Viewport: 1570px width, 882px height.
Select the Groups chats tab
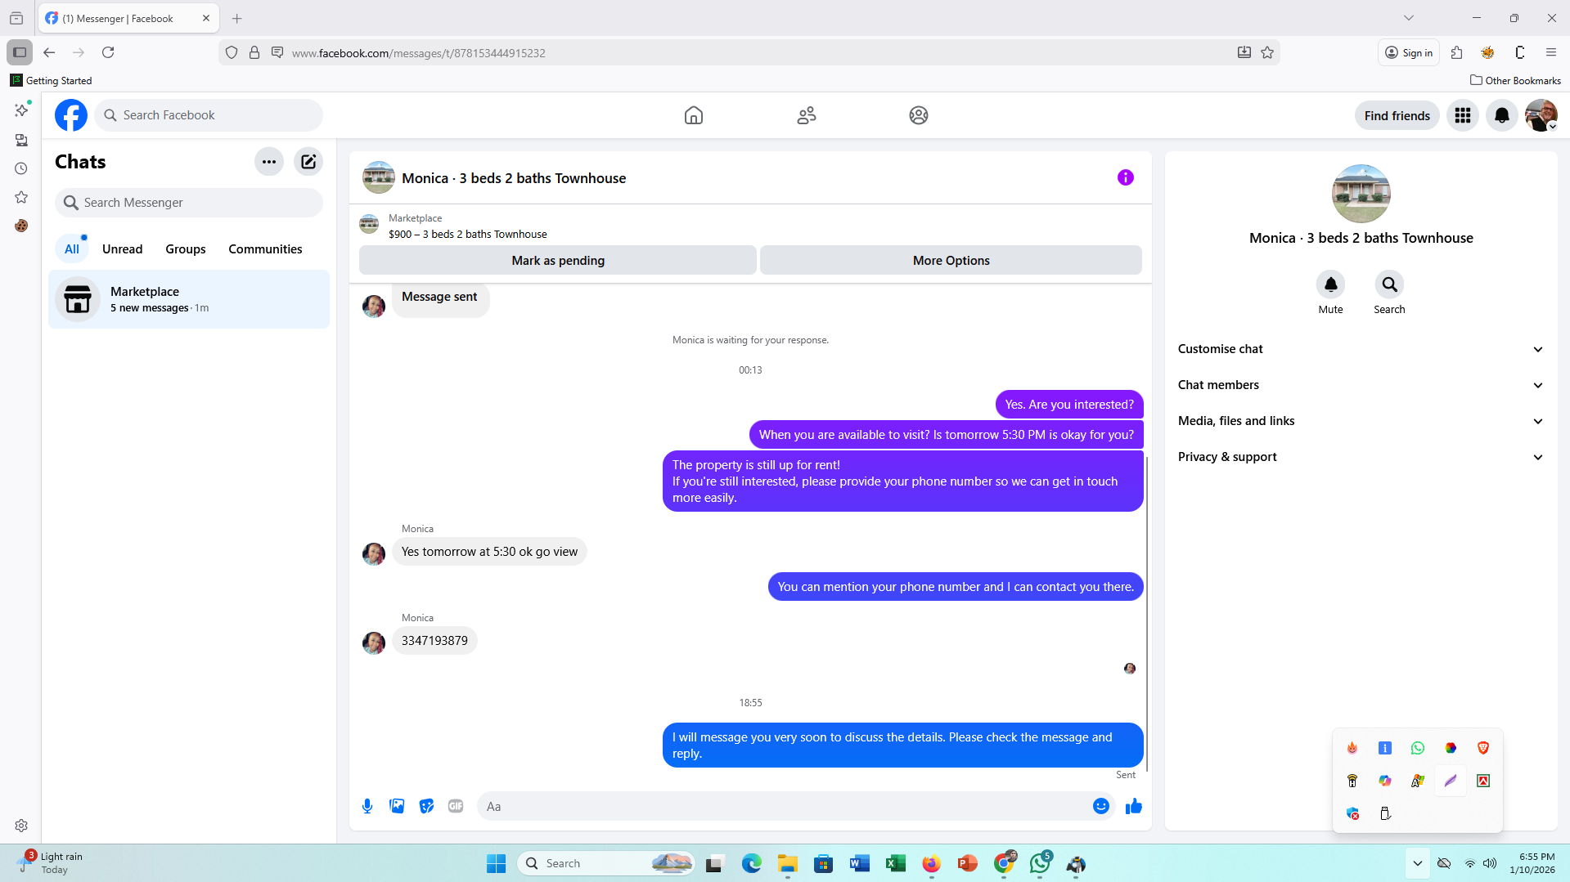click(186, 249)
